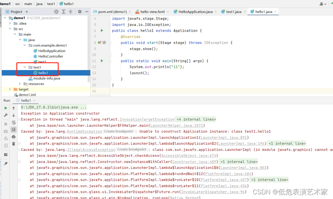Open AccessibleObject.java:674 source link
The width and height of the screenshot is (333, 199).
[189, 156]
